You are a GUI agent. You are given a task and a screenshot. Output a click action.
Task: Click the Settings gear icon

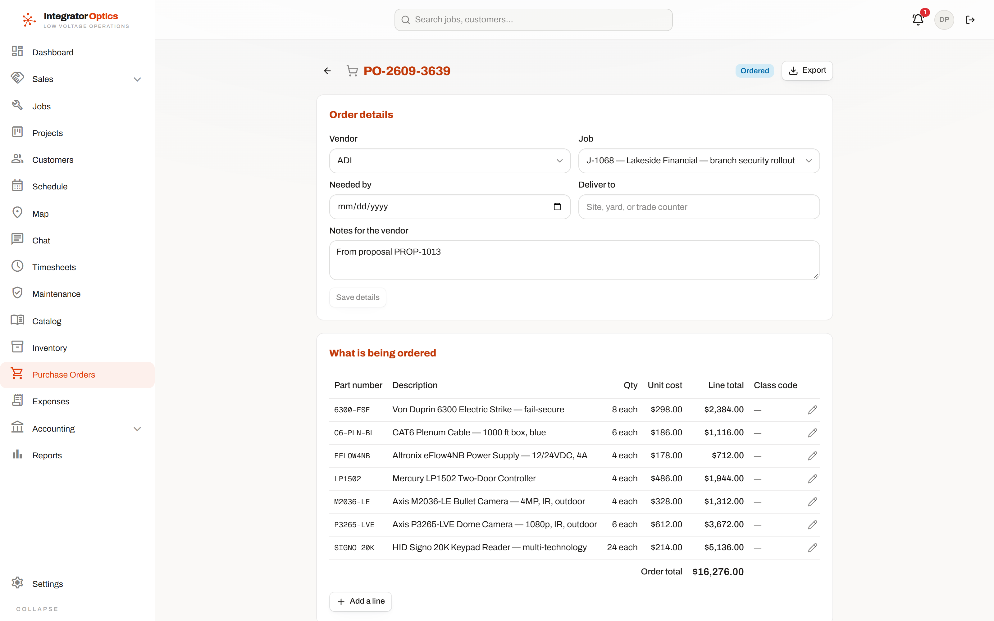pyautogui.click(x=17, y=583)
